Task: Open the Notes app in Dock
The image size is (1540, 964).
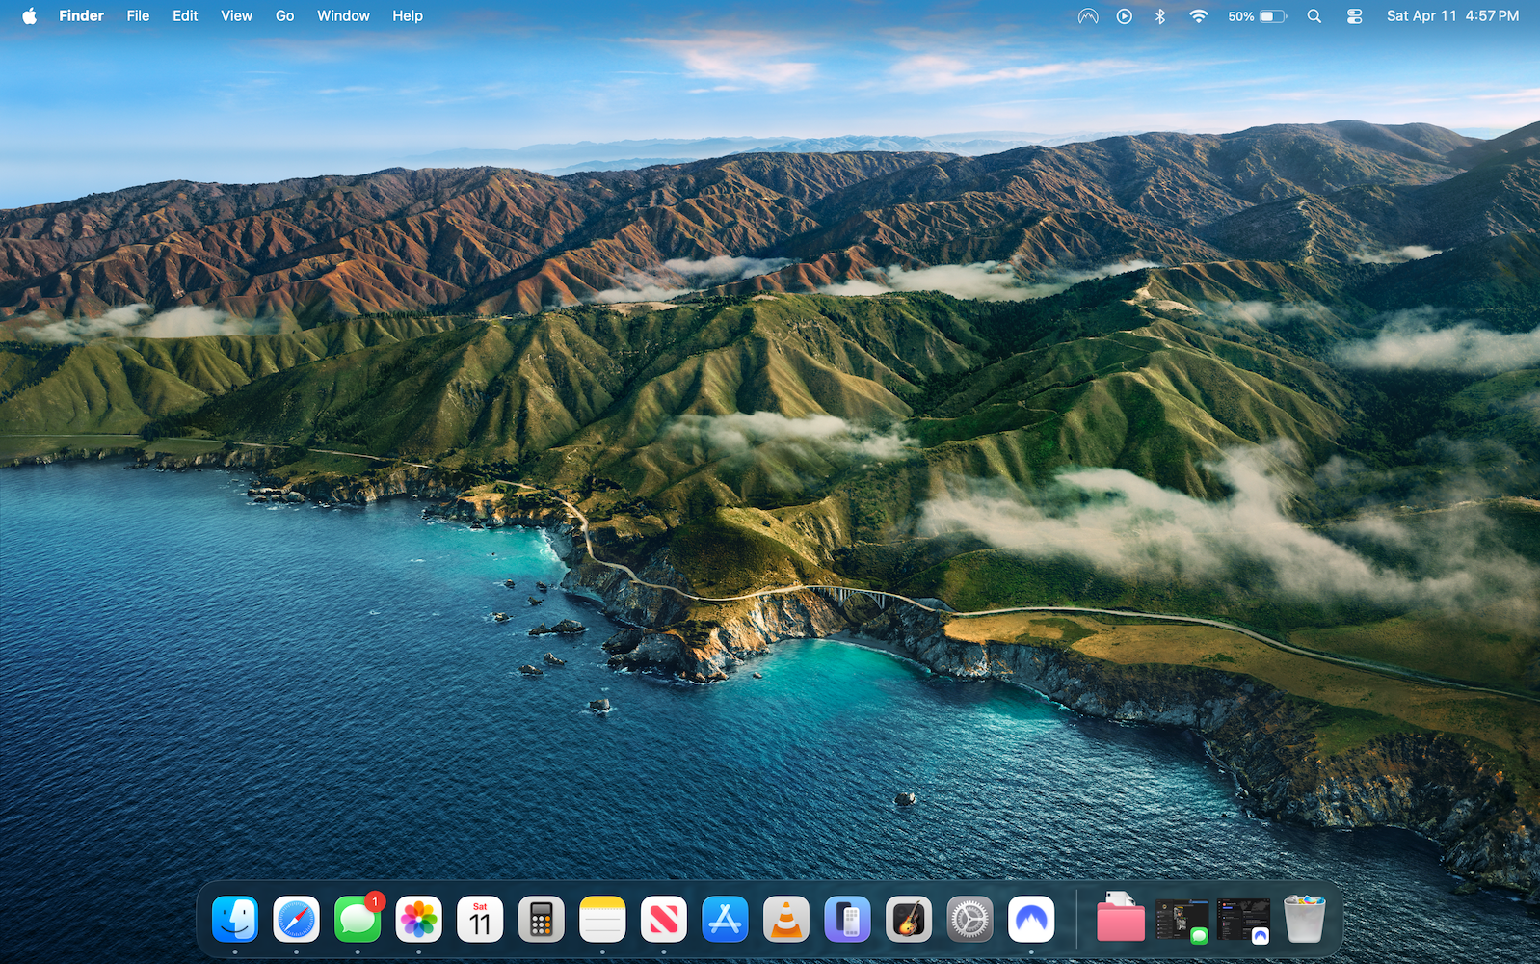Action: coord(602,920)
